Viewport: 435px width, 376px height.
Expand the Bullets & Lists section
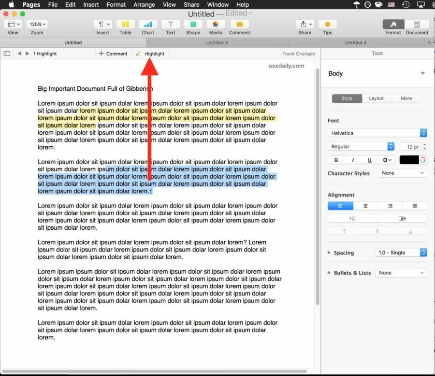tap(329, 273)
